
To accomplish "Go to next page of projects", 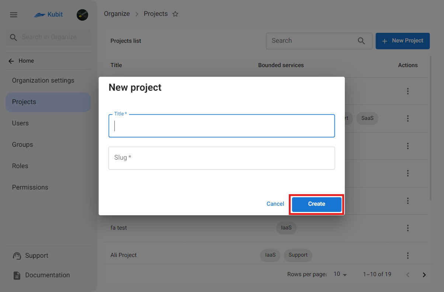I will tap(424, 275).
